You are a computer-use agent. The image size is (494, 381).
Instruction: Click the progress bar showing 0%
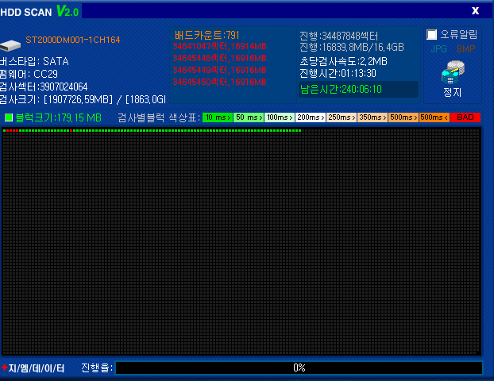(299, 368)
